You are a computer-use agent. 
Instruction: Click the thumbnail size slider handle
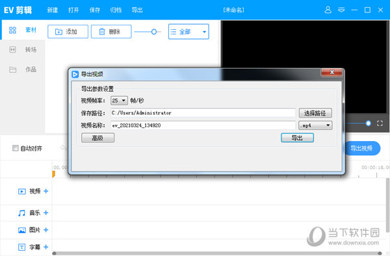pyautogui.click(x=154, y=32)
